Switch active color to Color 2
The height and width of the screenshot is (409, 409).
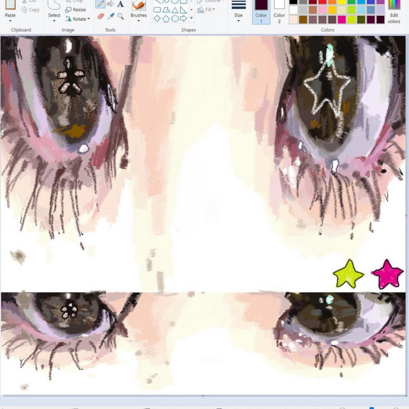[279, 12]
